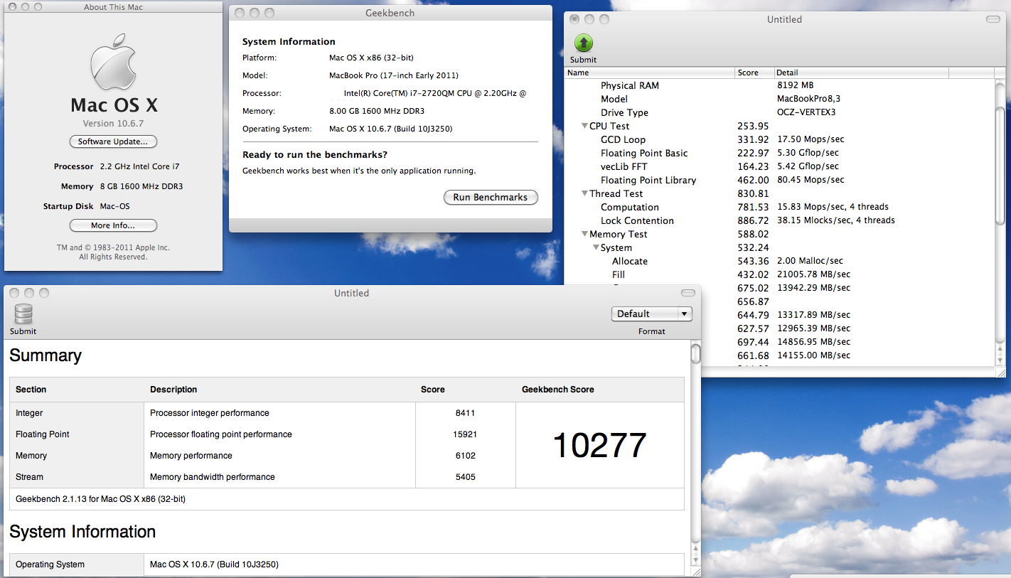Viewport: 1011px width, 578px height.
Task: Sort by the Score column header
Action: 754,73
